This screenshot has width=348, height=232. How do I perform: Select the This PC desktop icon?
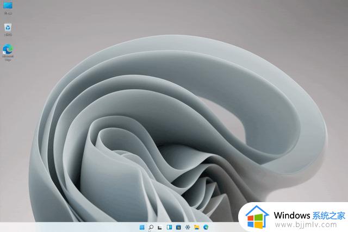(8, 8)
